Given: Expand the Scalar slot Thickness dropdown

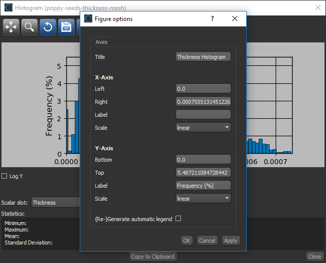Looking at the screenshot, I should [55, 203].
